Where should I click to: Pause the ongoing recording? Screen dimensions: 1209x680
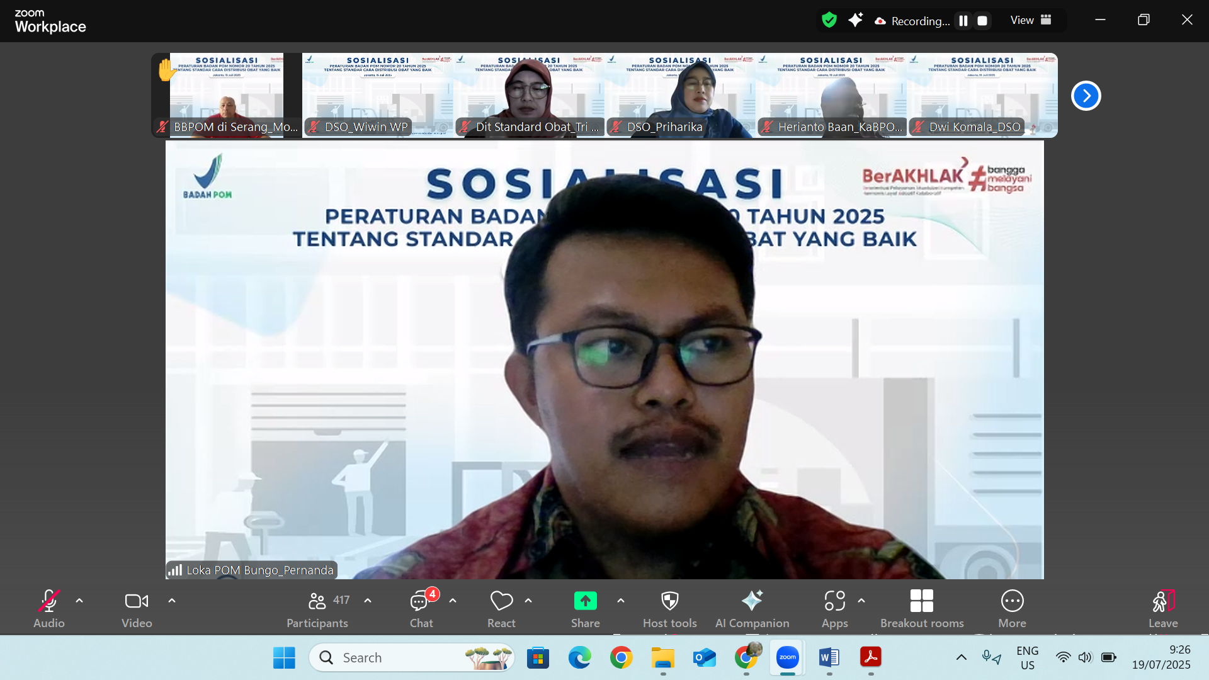(963, 20)
